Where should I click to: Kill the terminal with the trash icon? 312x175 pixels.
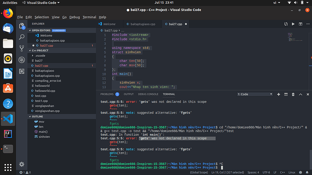coord(293,95)
